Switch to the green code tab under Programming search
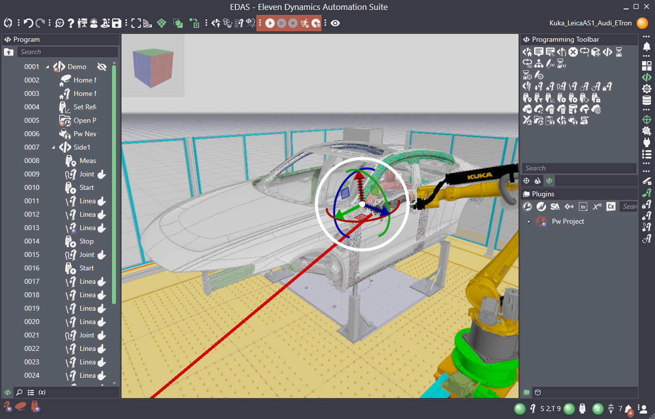The image size is (655, 419). (549, 181)
